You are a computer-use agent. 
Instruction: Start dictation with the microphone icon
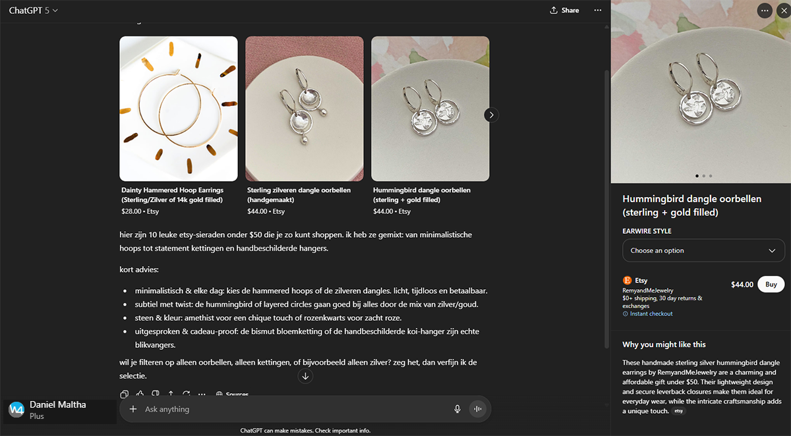pos(457,409)
